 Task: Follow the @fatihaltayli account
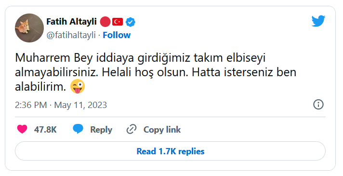[117, 35]
